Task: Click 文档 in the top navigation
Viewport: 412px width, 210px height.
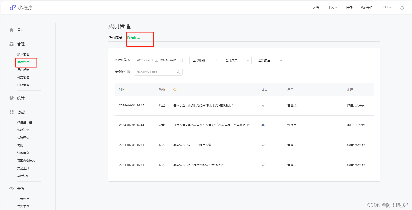Action: [x=315, y=8]
